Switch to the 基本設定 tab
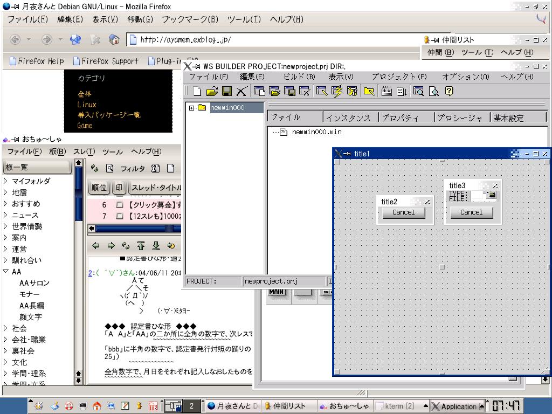The width and height of the screenshot is (552, 414). (518, 118)
